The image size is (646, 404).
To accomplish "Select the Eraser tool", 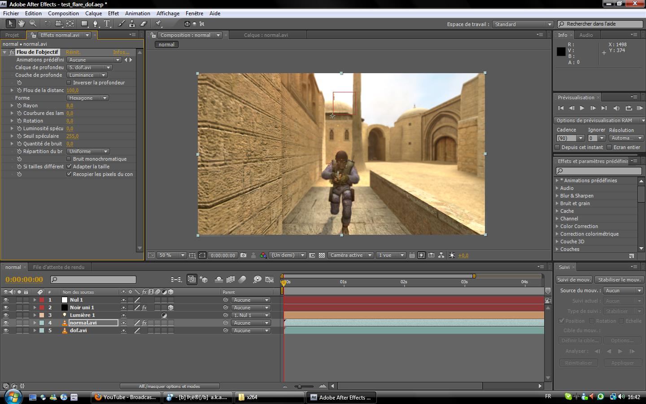I will [x=144, y=23].
